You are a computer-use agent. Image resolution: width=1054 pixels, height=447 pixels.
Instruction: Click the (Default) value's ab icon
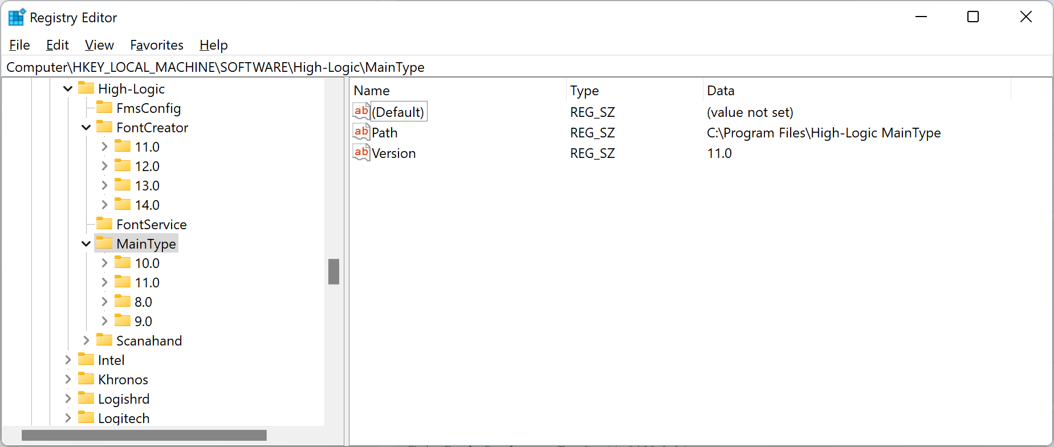(x=361, y=112)
